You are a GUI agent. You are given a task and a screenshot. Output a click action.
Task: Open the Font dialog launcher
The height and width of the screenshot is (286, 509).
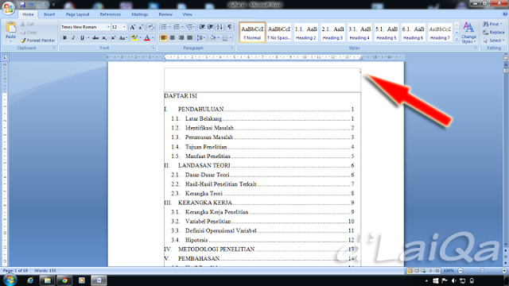(x=153, y=48)
